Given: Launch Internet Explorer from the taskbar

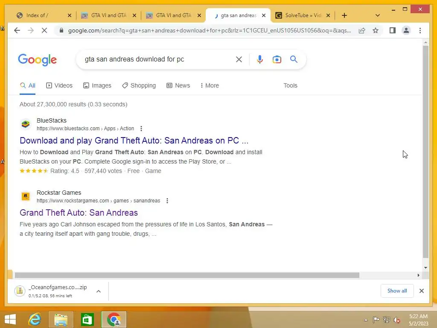Looking at the screenshot, I should [x=35, y=319].
